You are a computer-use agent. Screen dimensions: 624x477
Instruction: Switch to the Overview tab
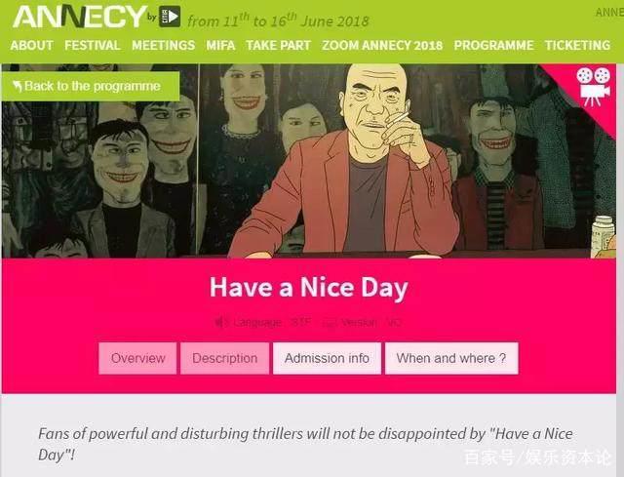[137, 358]
